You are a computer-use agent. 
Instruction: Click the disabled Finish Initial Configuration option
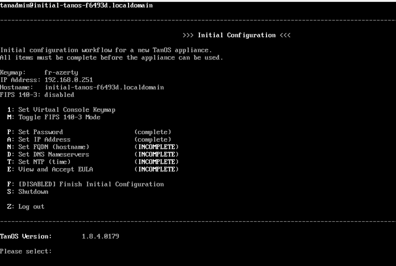[86, 184]
